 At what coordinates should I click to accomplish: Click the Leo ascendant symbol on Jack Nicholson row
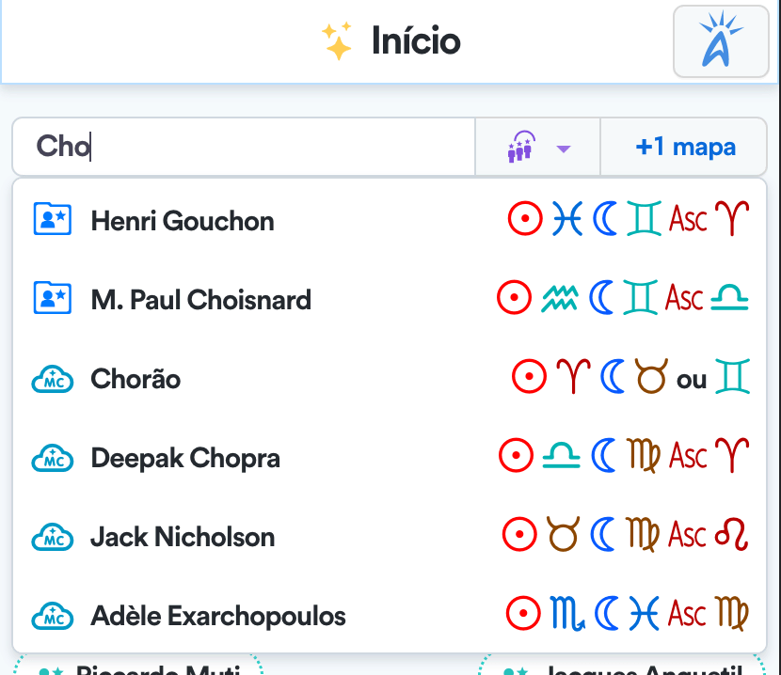click(x=732, y=536)
